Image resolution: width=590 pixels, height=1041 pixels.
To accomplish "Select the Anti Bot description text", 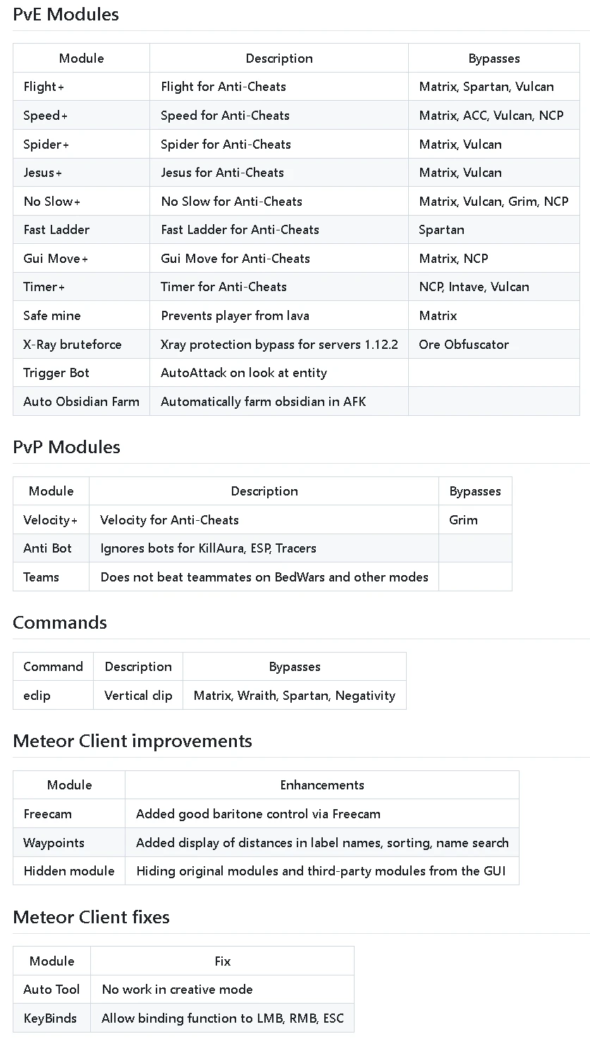I will point(208,548).
